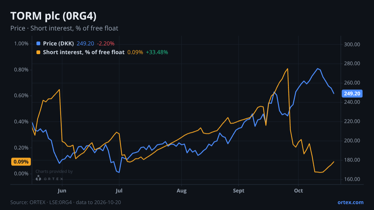374x210 pixels.
Task: Click the Jul label on x-axis
Action: tap(118, 190)
